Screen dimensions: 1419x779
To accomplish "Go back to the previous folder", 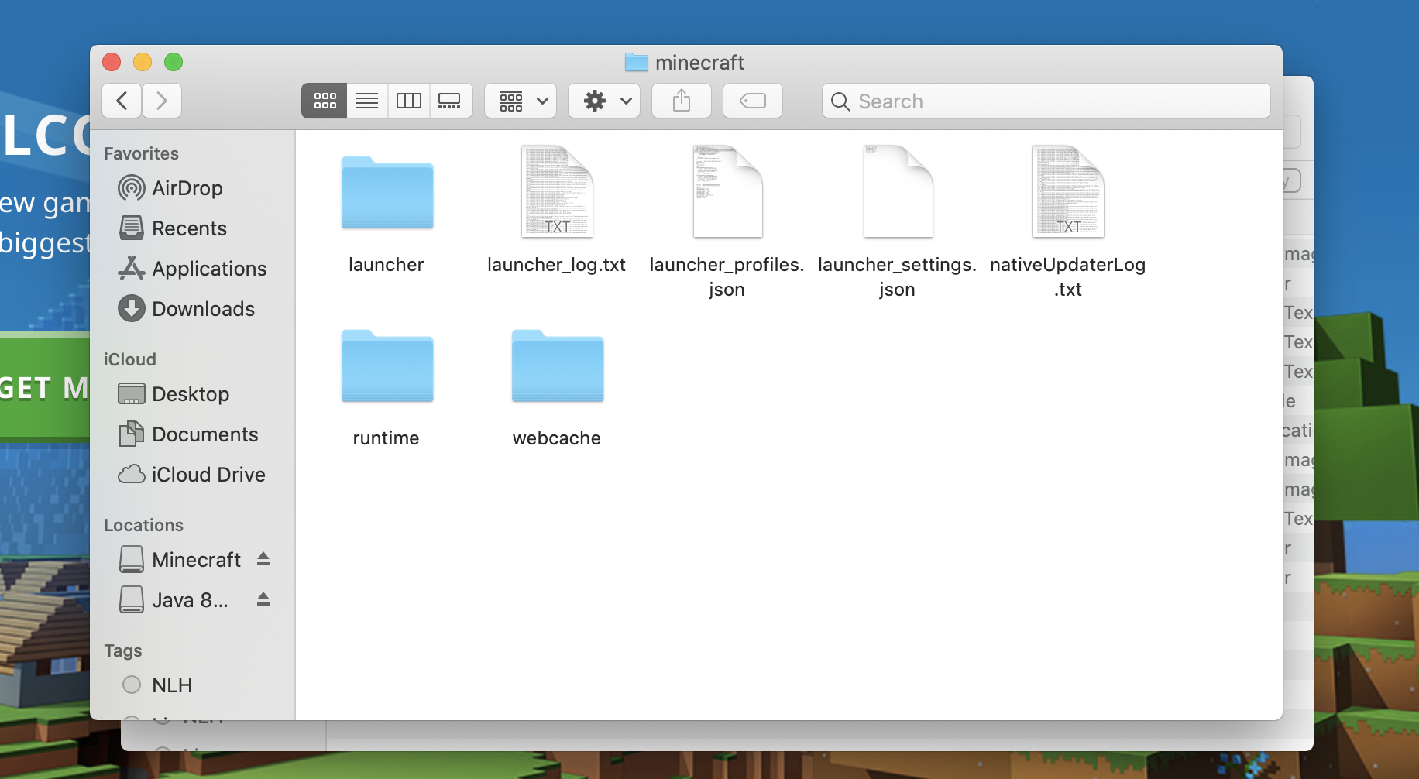I will coord(122,101).
